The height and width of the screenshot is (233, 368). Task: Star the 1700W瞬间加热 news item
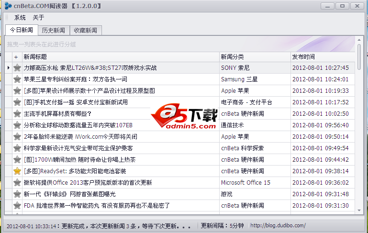coord(17,160)
